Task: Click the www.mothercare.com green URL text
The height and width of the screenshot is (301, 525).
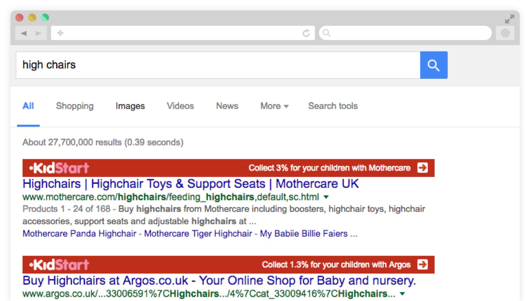Action: coord(171,197)
